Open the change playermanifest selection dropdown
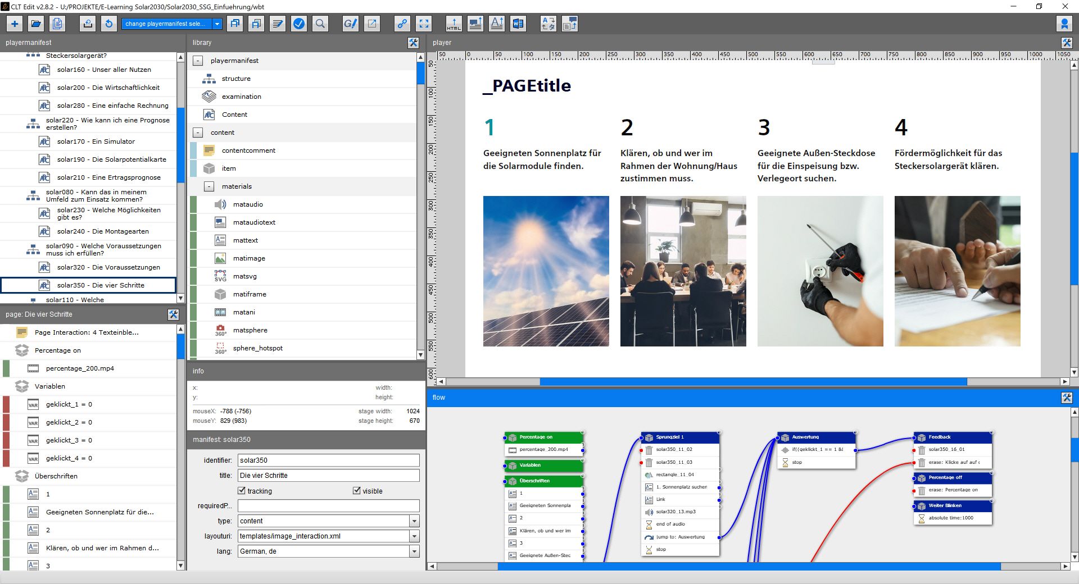Screen dimensions: 1079x584 217,24
